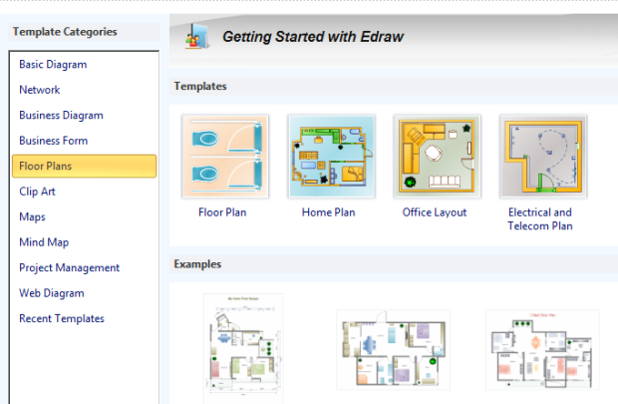Click the Floor Plan label link
Viewport: 618px width, 404px height.
click(222, 212)
